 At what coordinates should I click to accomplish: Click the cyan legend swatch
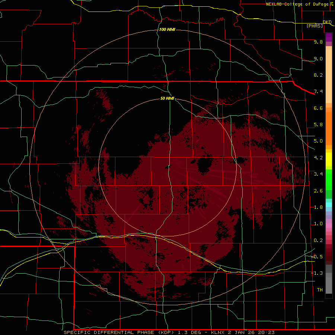[329, 204]
